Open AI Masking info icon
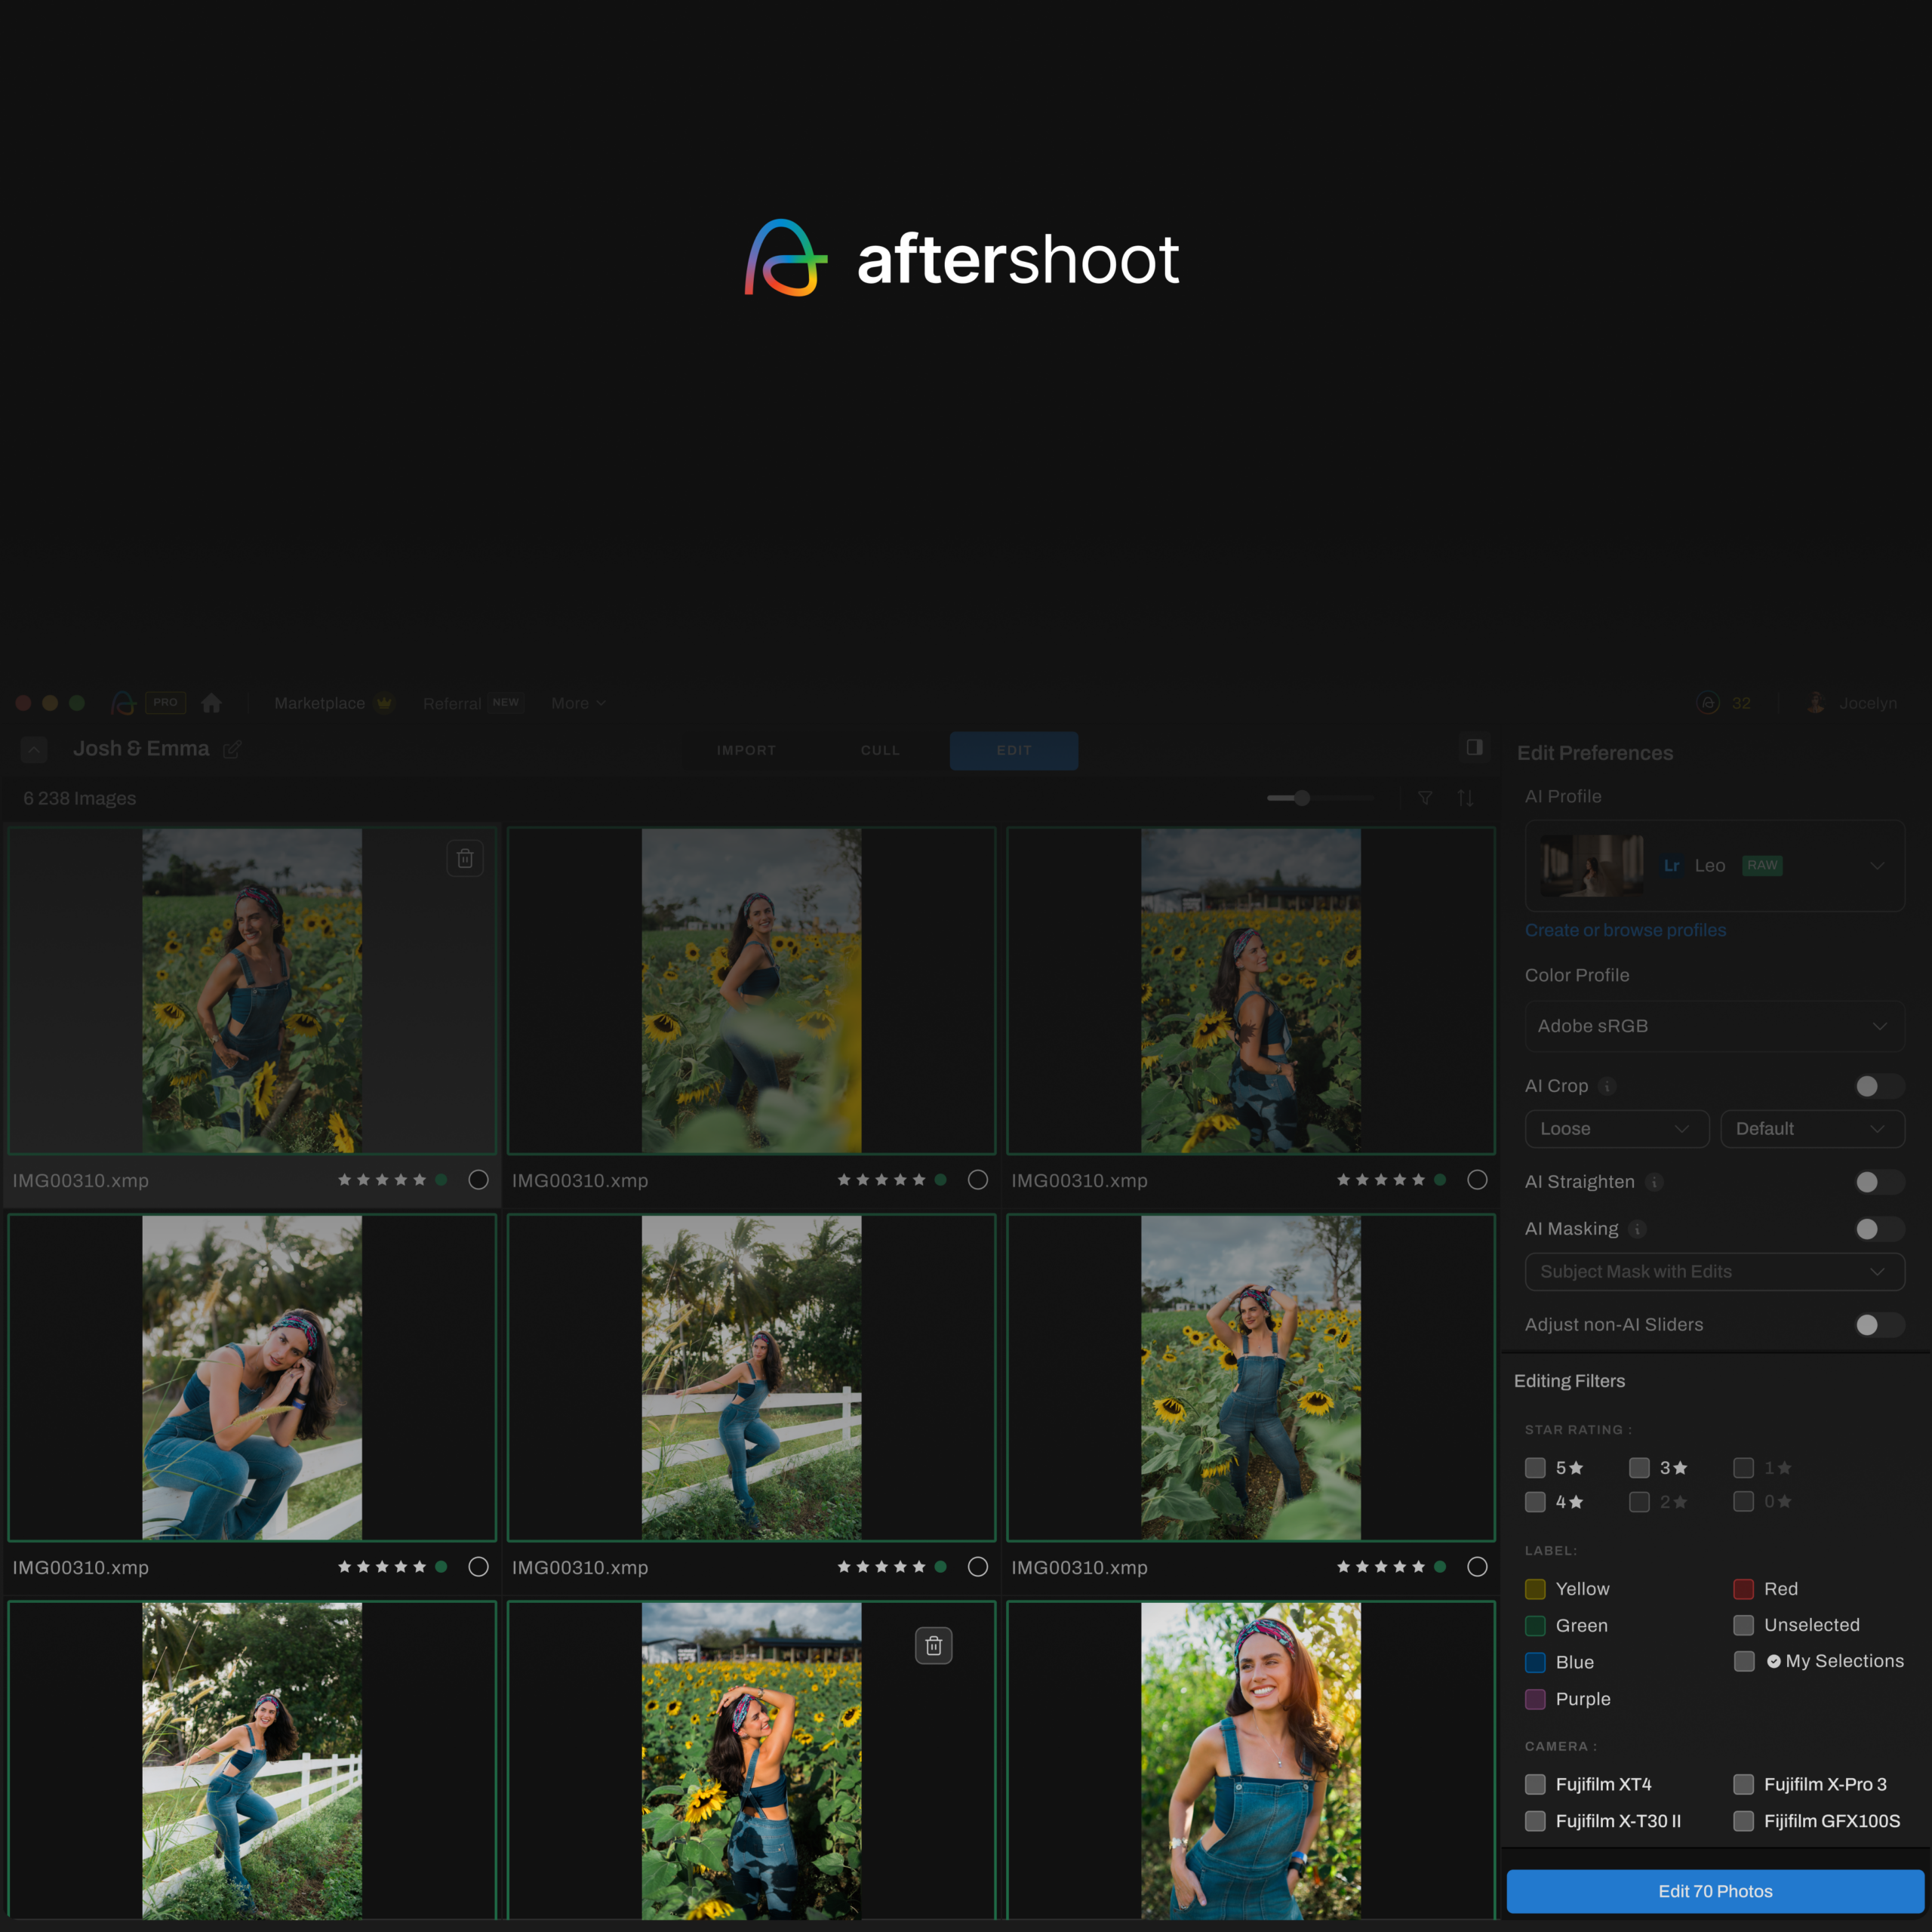Viewport: 1932px width, 1932px height. [1637, 1229]
